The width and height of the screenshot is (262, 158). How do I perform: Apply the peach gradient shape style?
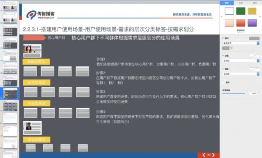tap(229, 23)
